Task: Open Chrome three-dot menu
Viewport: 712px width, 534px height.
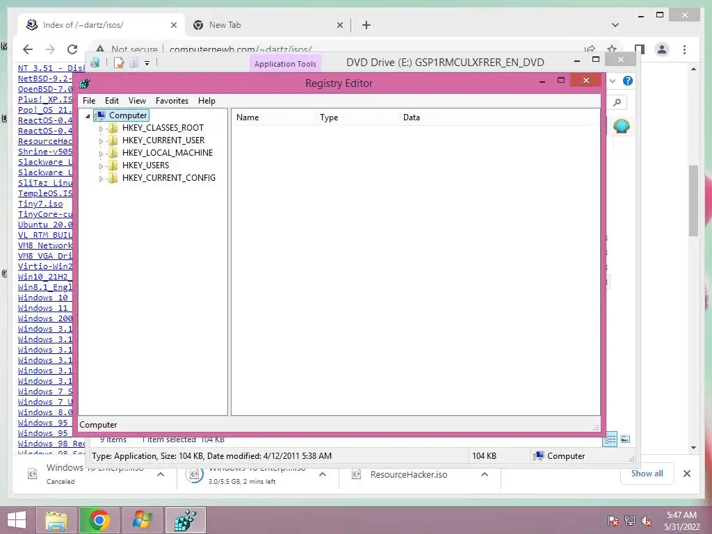Action: pos(684,49)
